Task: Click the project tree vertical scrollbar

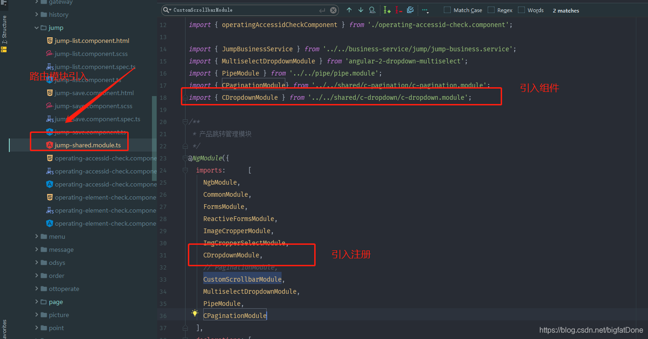Action: pyautogui.click(x=154, y=138)
